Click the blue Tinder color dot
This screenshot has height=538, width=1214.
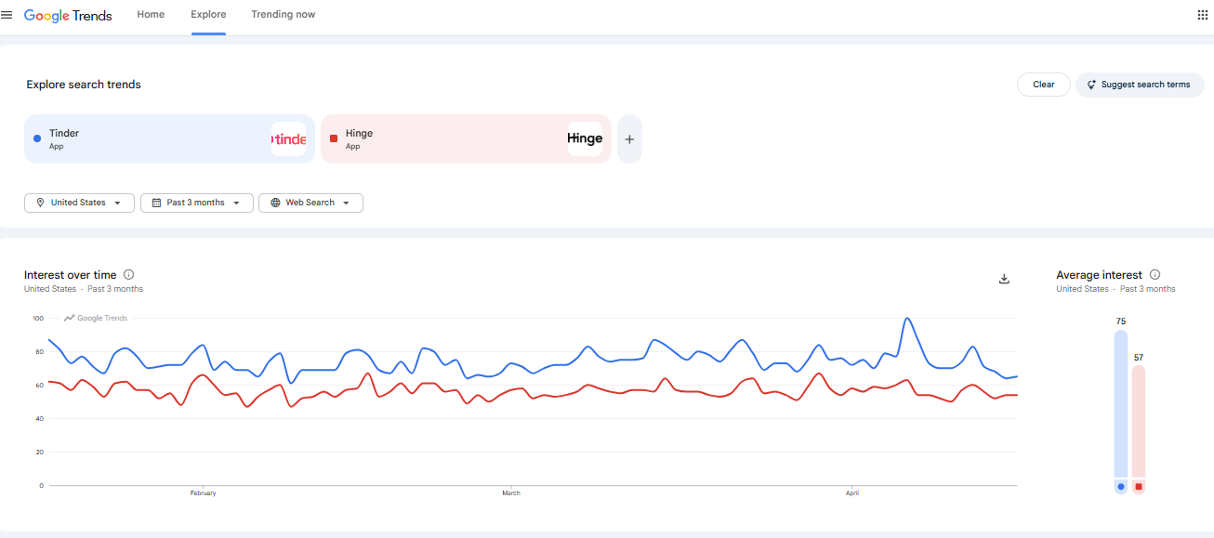pyautogui.click(x=37, y=138)
